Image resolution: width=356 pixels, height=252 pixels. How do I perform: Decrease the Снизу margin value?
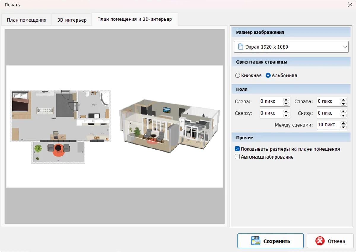(x=344, y=115)
